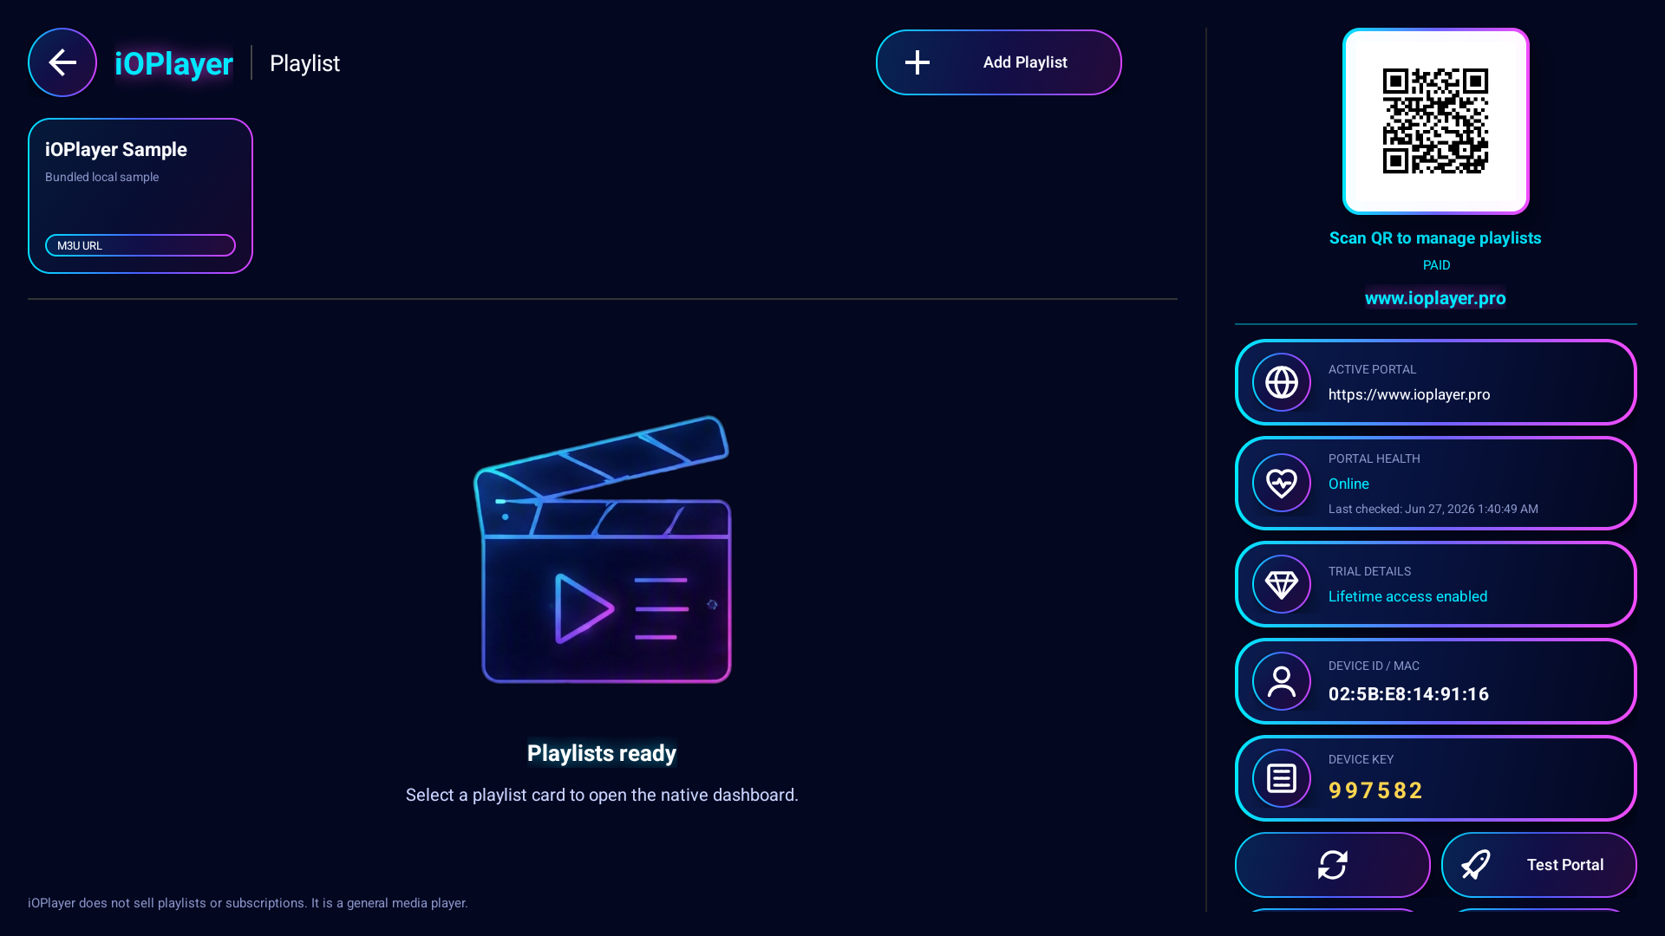Click the user icon for Device ID
Viewport: 1665px width, 936px height.
pos(1281,681)
